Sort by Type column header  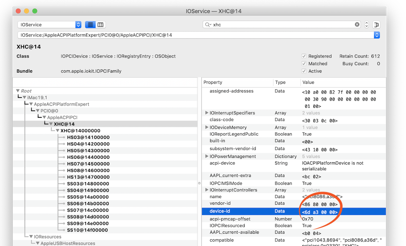point(287,82)
